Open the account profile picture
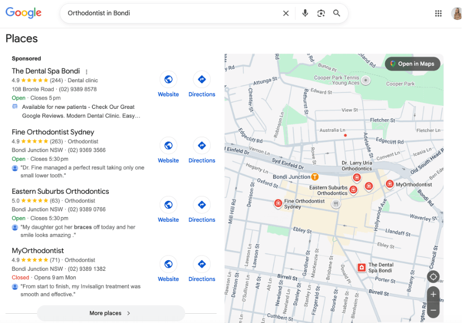The height and width of the screenshot is (323, 462). tap(457, 13)
